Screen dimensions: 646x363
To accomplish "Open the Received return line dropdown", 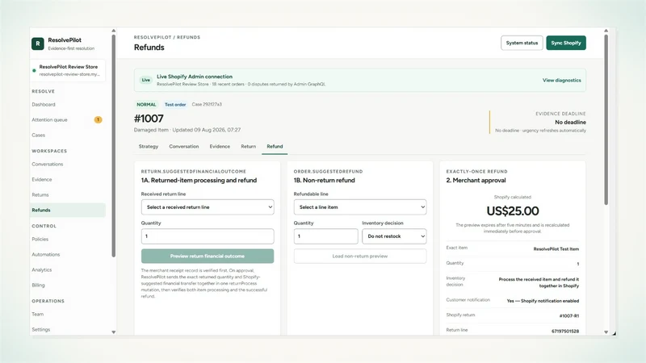I will [x=208, y=207].
